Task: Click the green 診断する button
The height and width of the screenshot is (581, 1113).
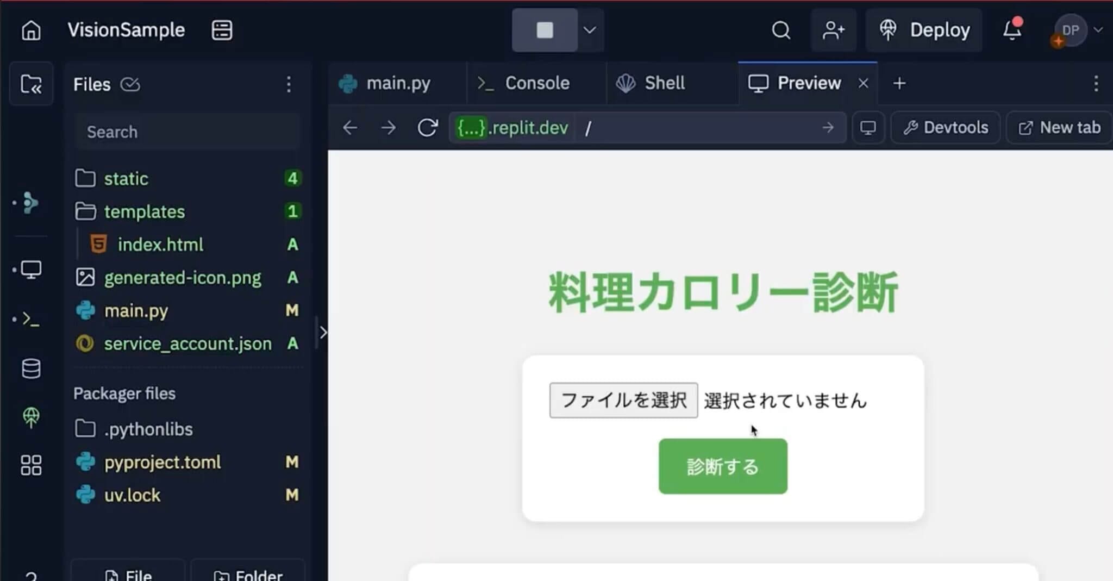Action: [722, 466]
